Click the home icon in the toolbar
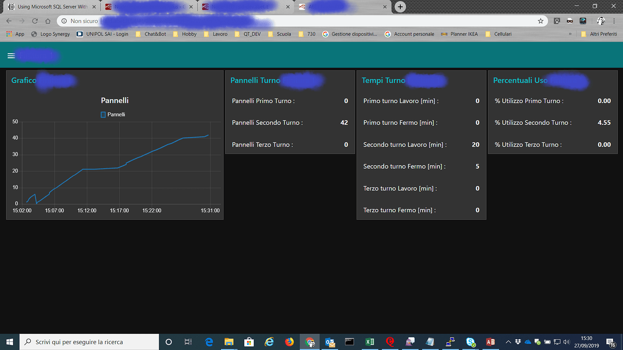The width and height of the screenshot is (623, 350). [47, 21]
